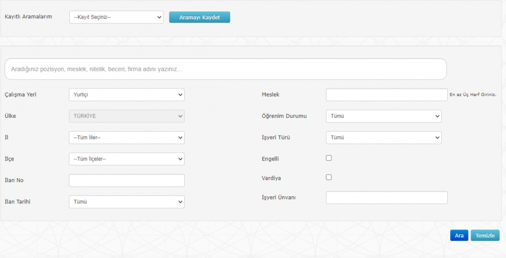Focus the main position keyword search box
The image size is (506, 258).
pos(226,69)
